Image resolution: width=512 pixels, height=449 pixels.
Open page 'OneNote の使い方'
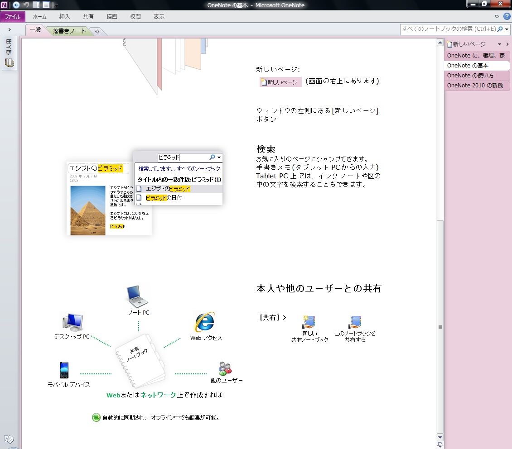(x=477, y=76)
